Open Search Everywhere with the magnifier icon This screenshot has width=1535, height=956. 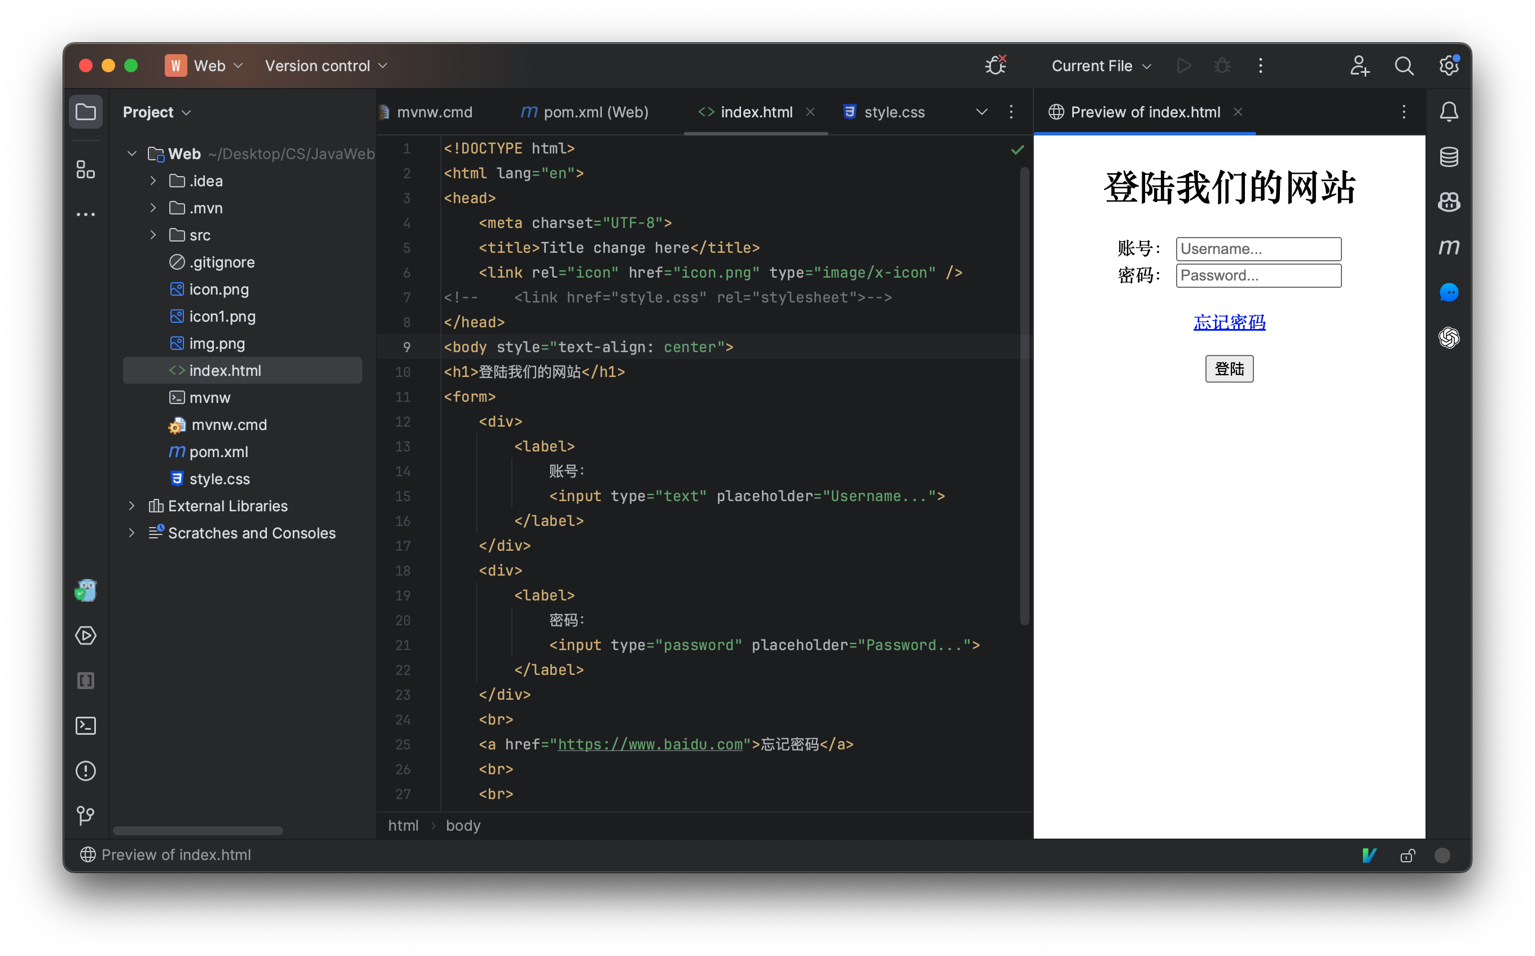point(1404,65)
